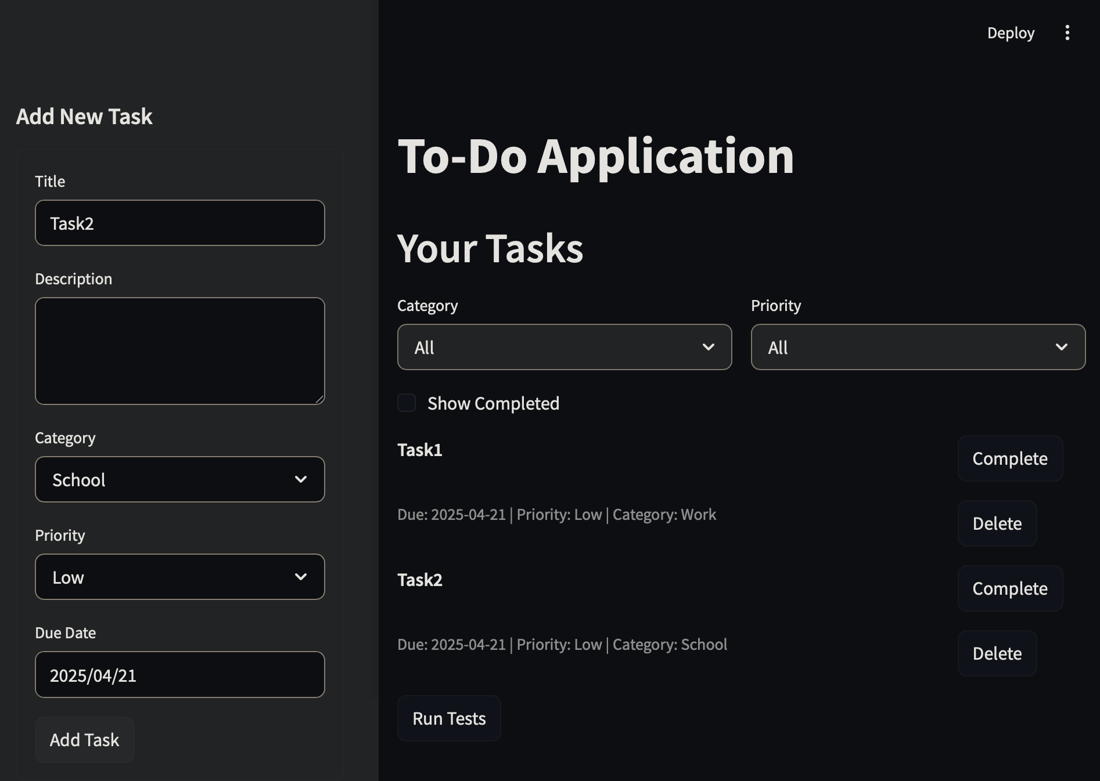Click the Due Date field 2025/04/21
This screenshot has width=1100, height=781.
pyautogui.click(x=180, y=675)
